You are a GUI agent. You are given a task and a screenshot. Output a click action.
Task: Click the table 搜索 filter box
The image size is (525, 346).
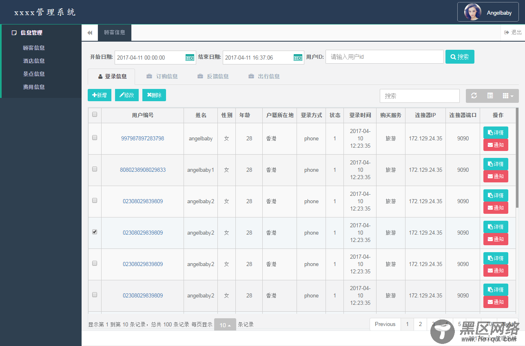tap(420, 96)
